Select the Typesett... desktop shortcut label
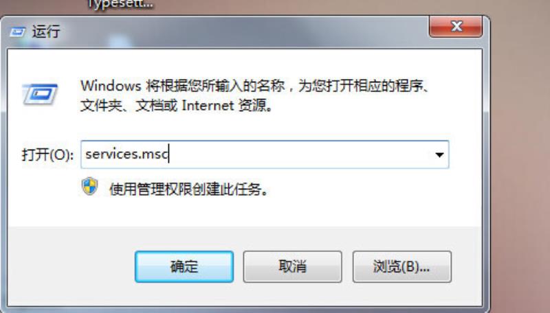Viewport: 550px width, 313px height. click(x=120, y=5)
